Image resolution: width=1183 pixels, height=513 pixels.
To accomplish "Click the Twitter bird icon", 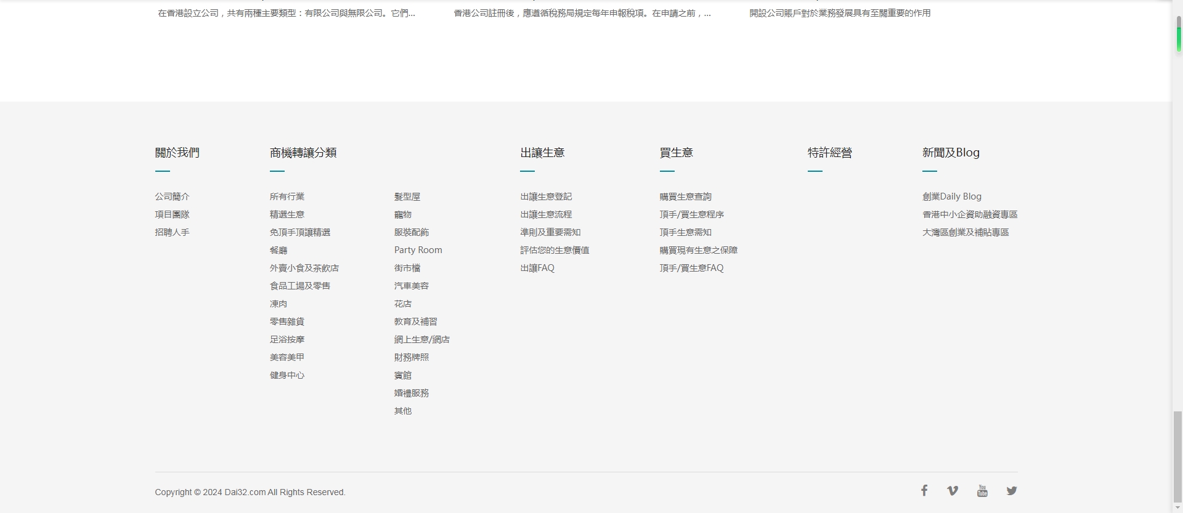I will tap(1012, 491).
